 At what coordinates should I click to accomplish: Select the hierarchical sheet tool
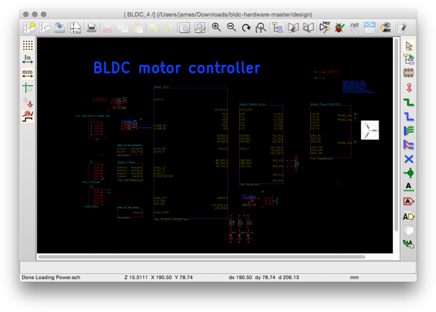coord(409,230)
